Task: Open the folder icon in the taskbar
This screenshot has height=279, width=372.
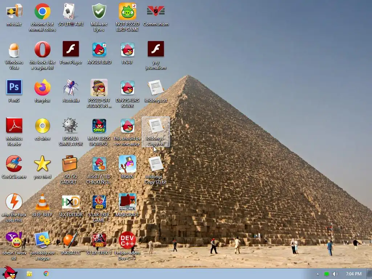Action: (29, 274)
